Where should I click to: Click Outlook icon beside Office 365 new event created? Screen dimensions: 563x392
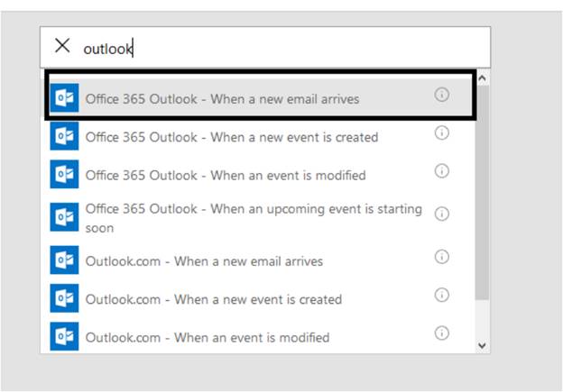click(x=64, y=136)
